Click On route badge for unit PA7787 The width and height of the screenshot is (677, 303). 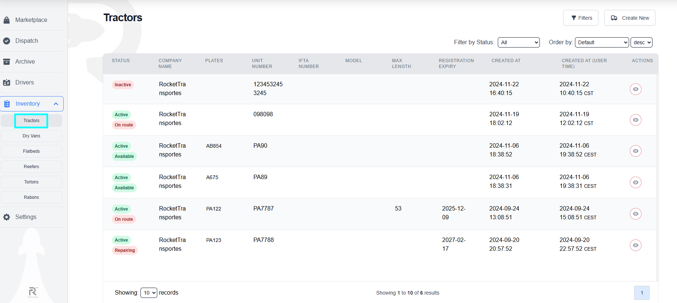124,219
